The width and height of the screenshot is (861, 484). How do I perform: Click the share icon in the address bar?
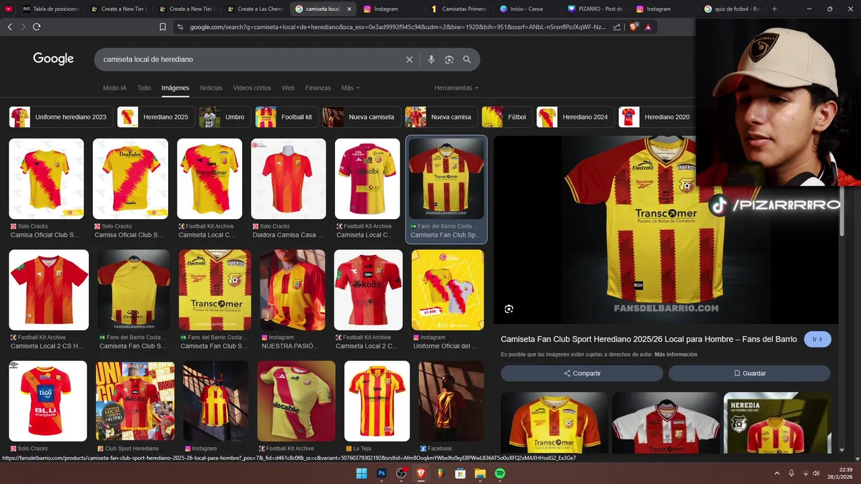617,27
